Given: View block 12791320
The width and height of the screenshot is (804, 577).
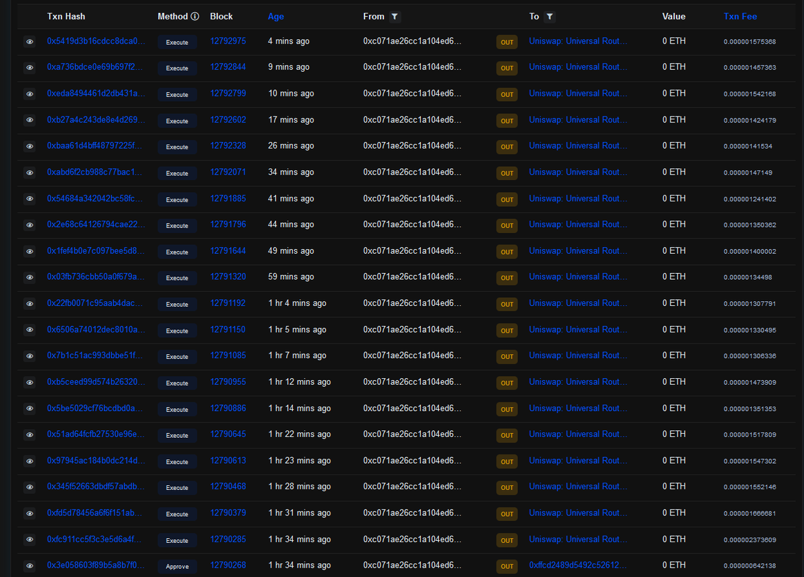Looking at the screenshot, I should [228, 276].
